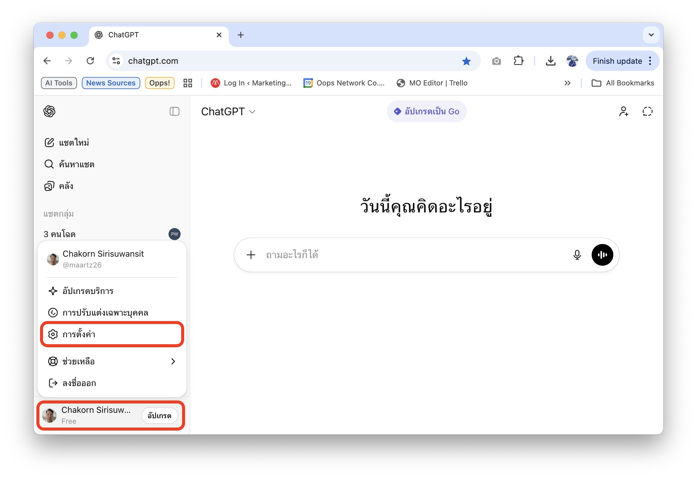Select the personalization menu item (การปรับแต่งเฉพาะบุคคล)
The width and height of the screenshot is (697, 479).
point(112,313)
